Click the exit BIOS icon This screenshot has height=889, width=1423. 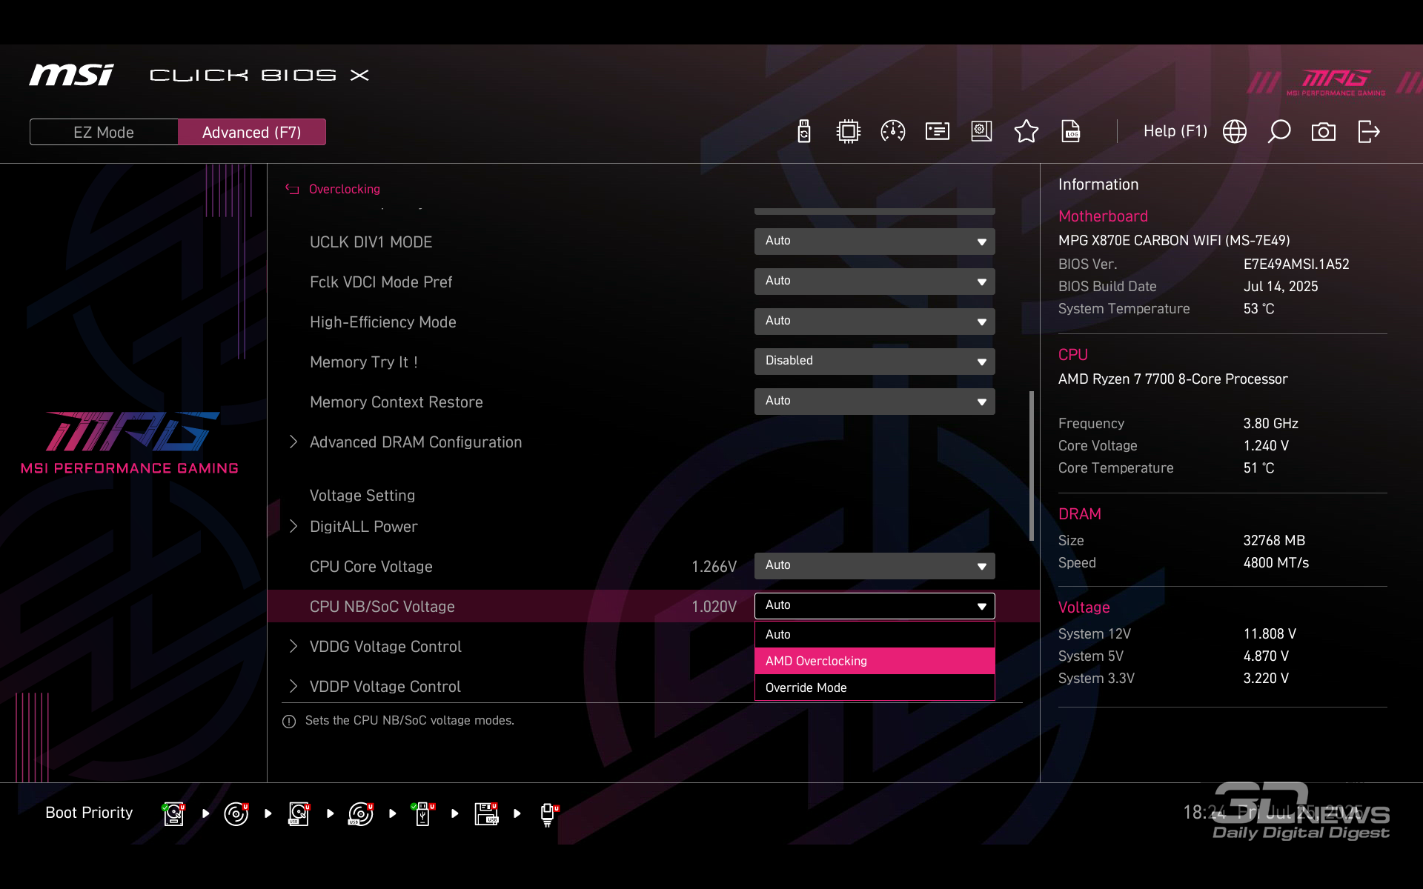point(1369,132)
